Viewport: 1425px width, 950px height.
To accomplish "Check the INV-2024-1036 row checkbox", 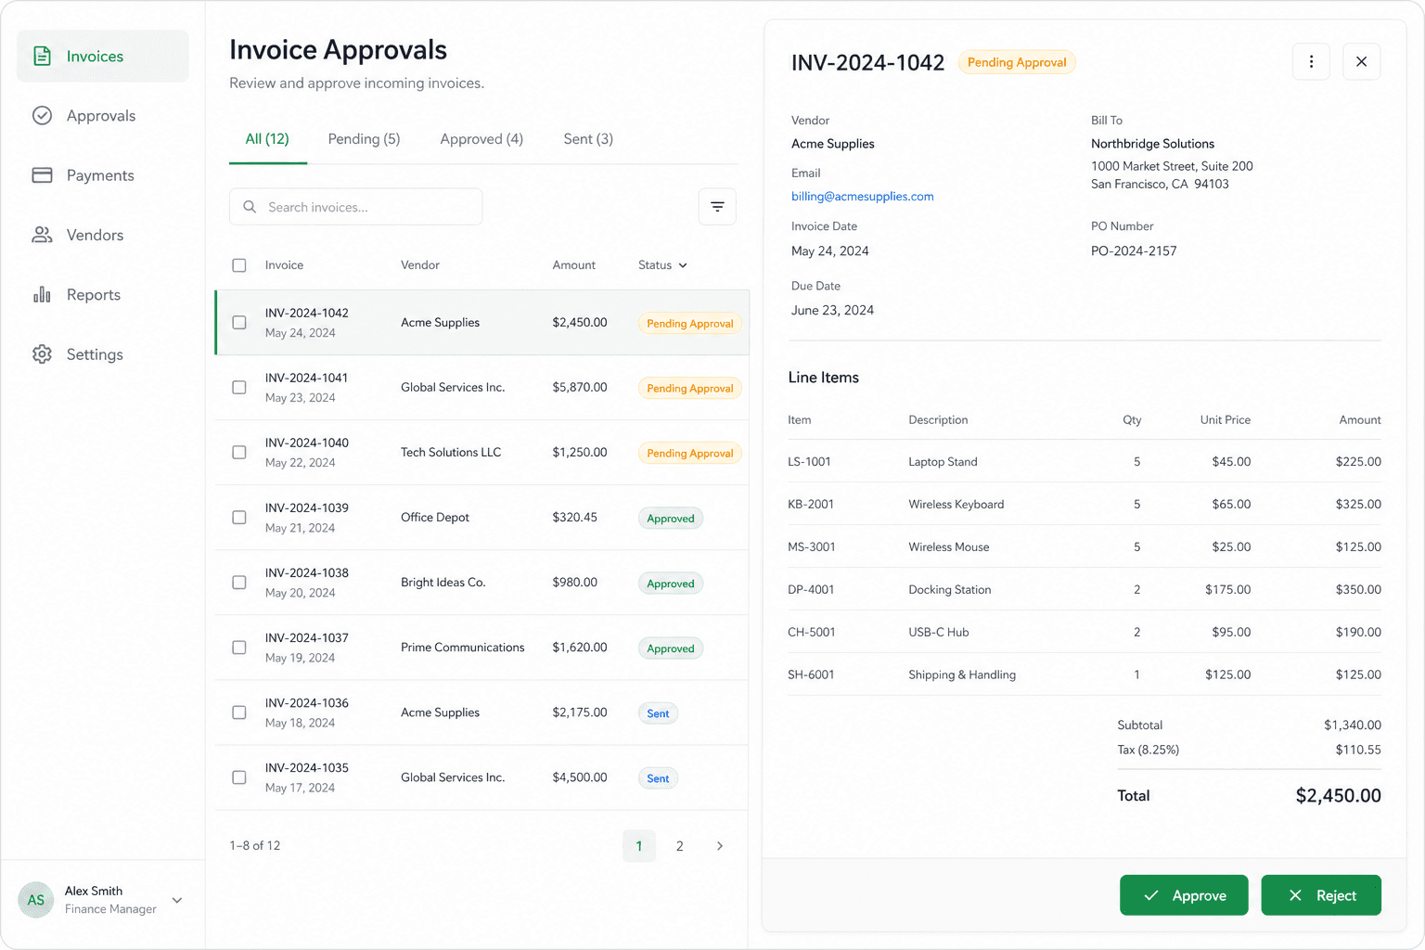I will (x=239, y=712).
